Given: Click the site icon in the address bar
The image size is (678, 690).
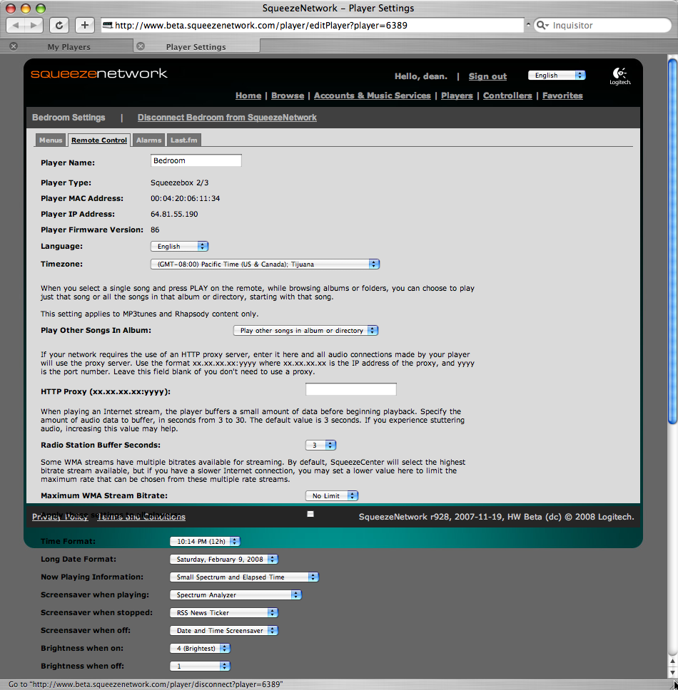Looking at the screenshot, I should coord(108,25).
